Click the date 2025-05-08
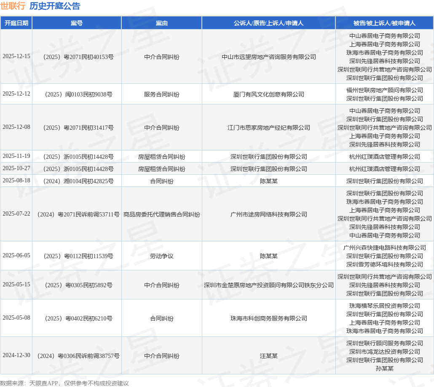Screen dimensions: 434x387 pos(16,318)
